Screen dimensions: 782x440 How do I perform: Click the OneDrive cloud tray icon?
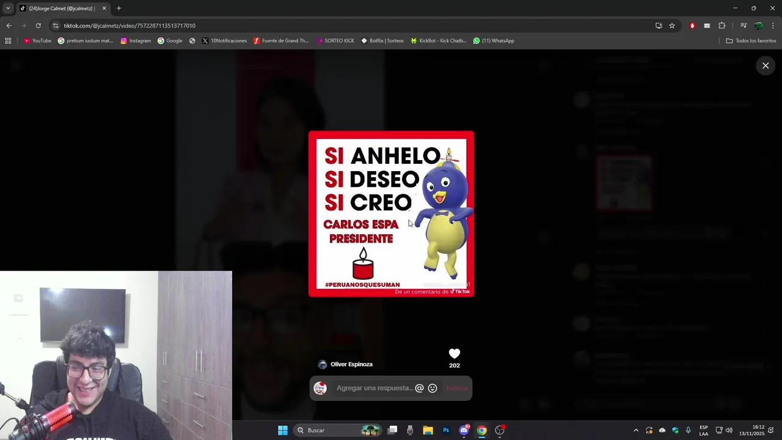(662, 430)
